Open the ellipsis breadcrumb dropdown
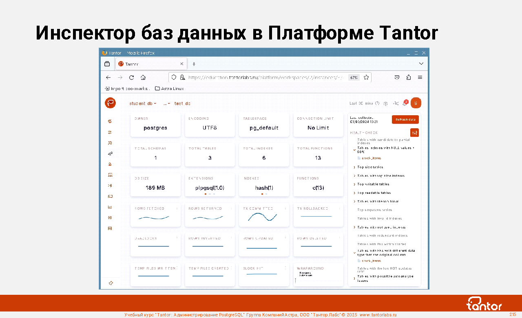522x318 pixels. click(167, 103)
